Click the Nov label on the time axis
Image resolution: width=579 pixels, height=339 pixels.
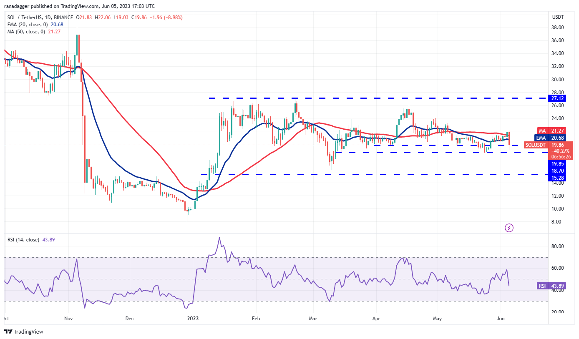pyautogui.click(x=69, y=319)
